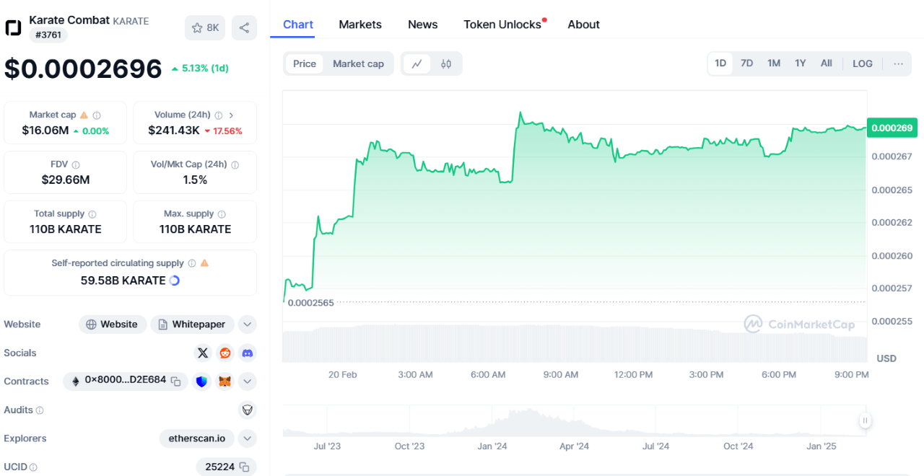The image size is (924, 476).
Task: Open the audit provider icon in the Audits row
Action: click(248, 410)
